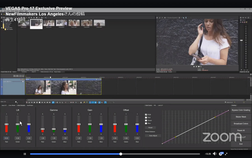This screenshot has width=252, height=158.
Task: Open the Look LUT tab
Action: (160, 105)
